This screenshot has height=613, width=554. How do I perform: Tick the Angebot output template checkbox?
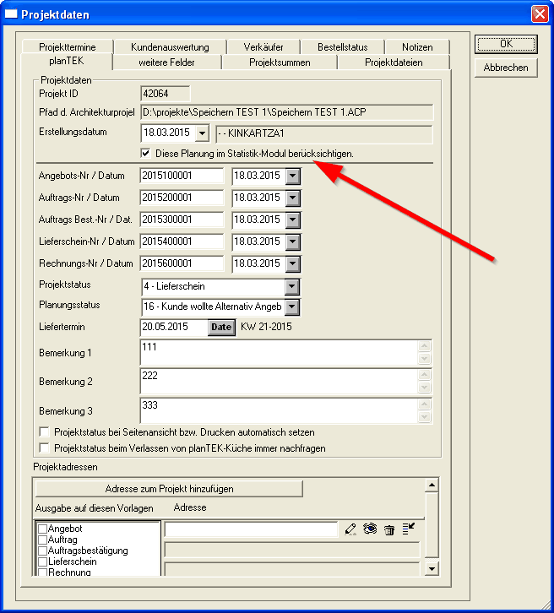click(42, 529)
